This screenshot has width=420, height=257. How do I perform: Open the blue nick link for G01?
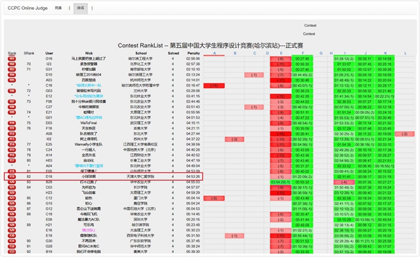coord(89,118)
